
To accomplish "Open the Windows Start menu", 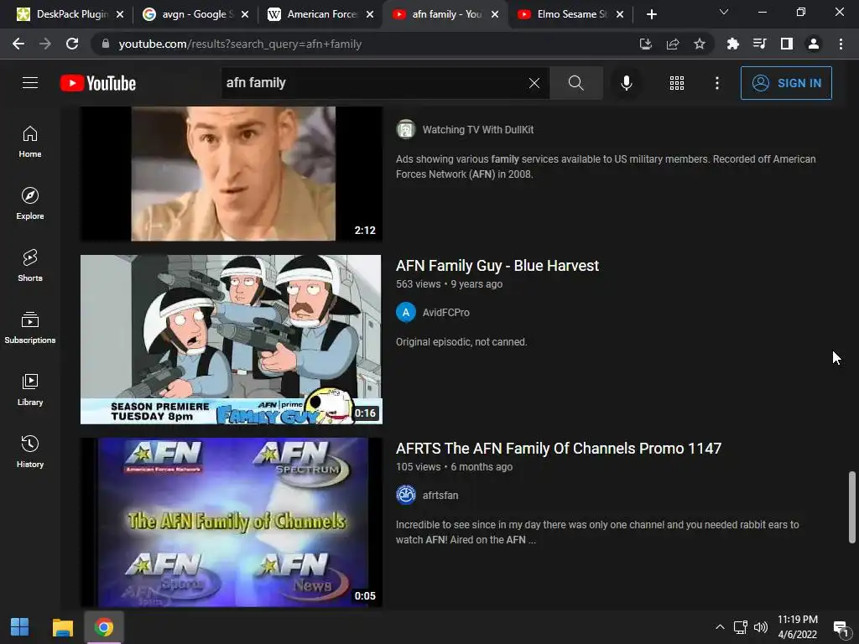I will point(20,627).
